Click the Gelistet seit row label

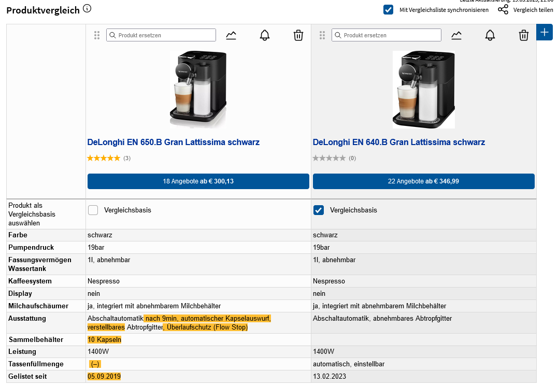tap(27, 376)
